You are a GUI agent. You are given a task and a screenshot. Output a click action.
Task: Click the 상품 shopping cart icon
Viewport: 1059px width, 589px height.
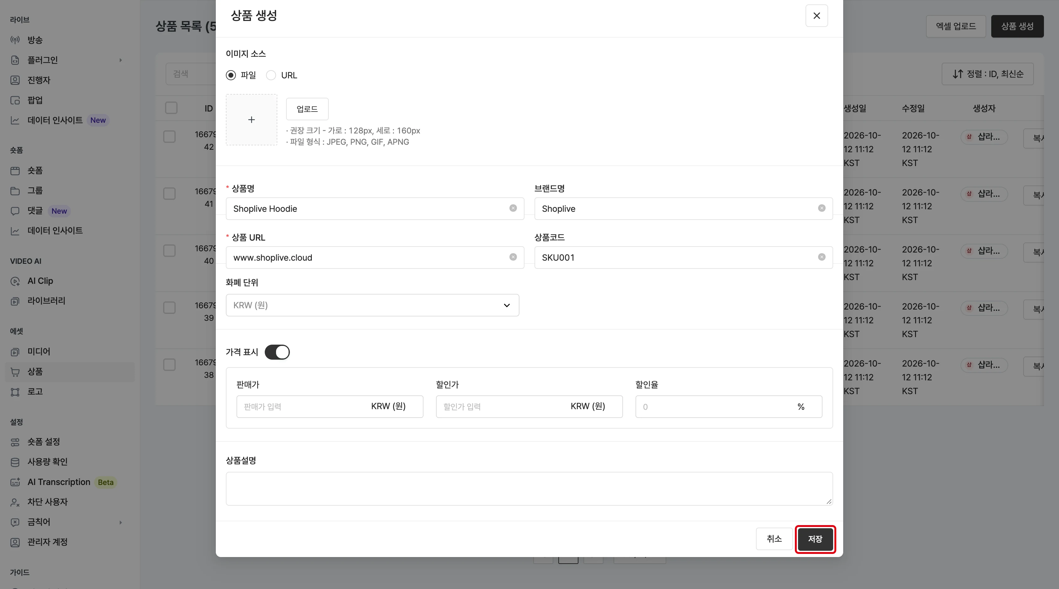coord(15,372)
